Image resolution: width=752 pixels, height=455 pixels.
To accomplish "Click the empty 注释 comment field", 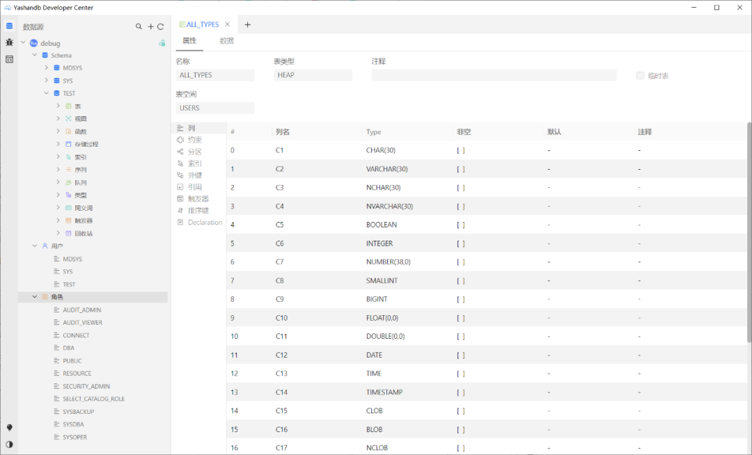I will [x=494, y=74].
